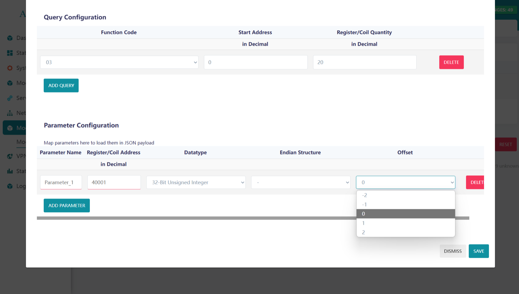
Task: Click the bar chart Statistics sidebar icon
Action: 10,171
